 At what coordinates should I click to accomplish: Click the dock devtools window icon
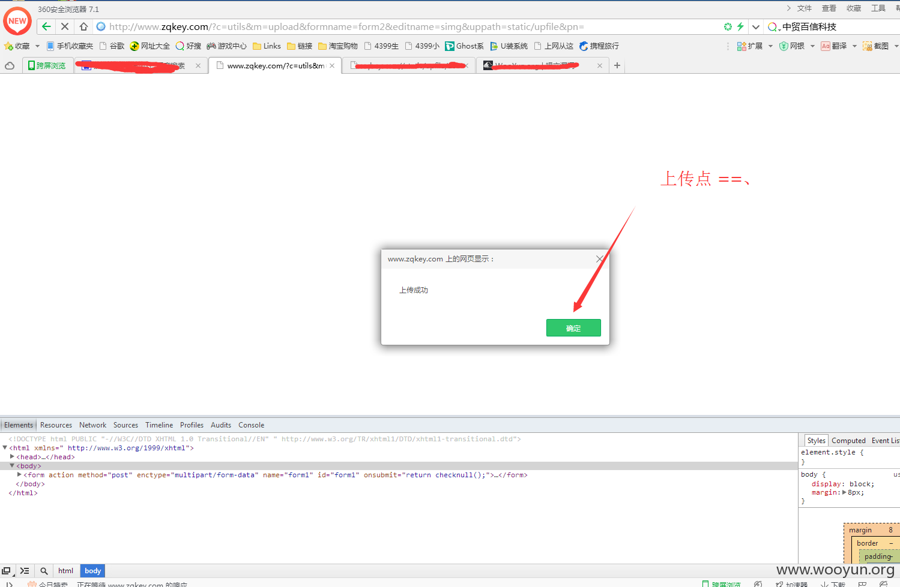click(x=6, y=571)
